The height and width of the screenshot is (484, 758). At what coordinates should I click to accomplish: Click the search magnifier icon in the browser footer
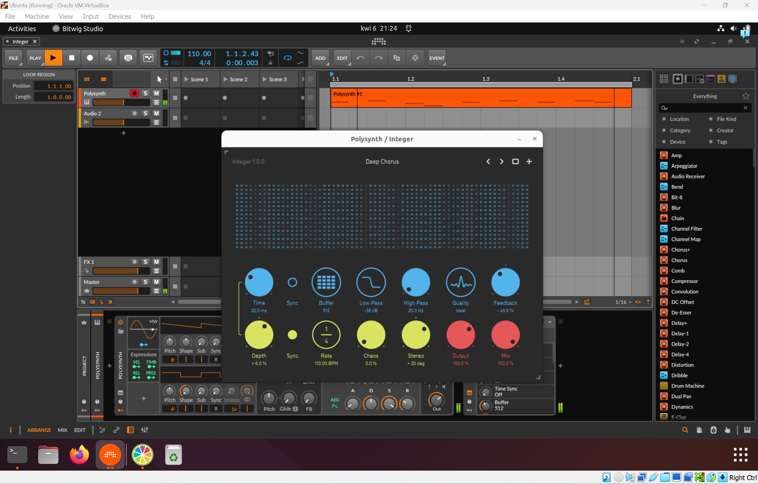685,430
